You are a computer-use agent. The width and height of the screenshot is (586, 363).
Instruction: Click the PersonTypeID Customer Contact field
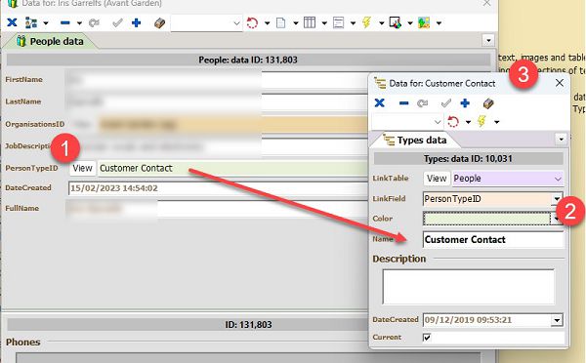233,168
